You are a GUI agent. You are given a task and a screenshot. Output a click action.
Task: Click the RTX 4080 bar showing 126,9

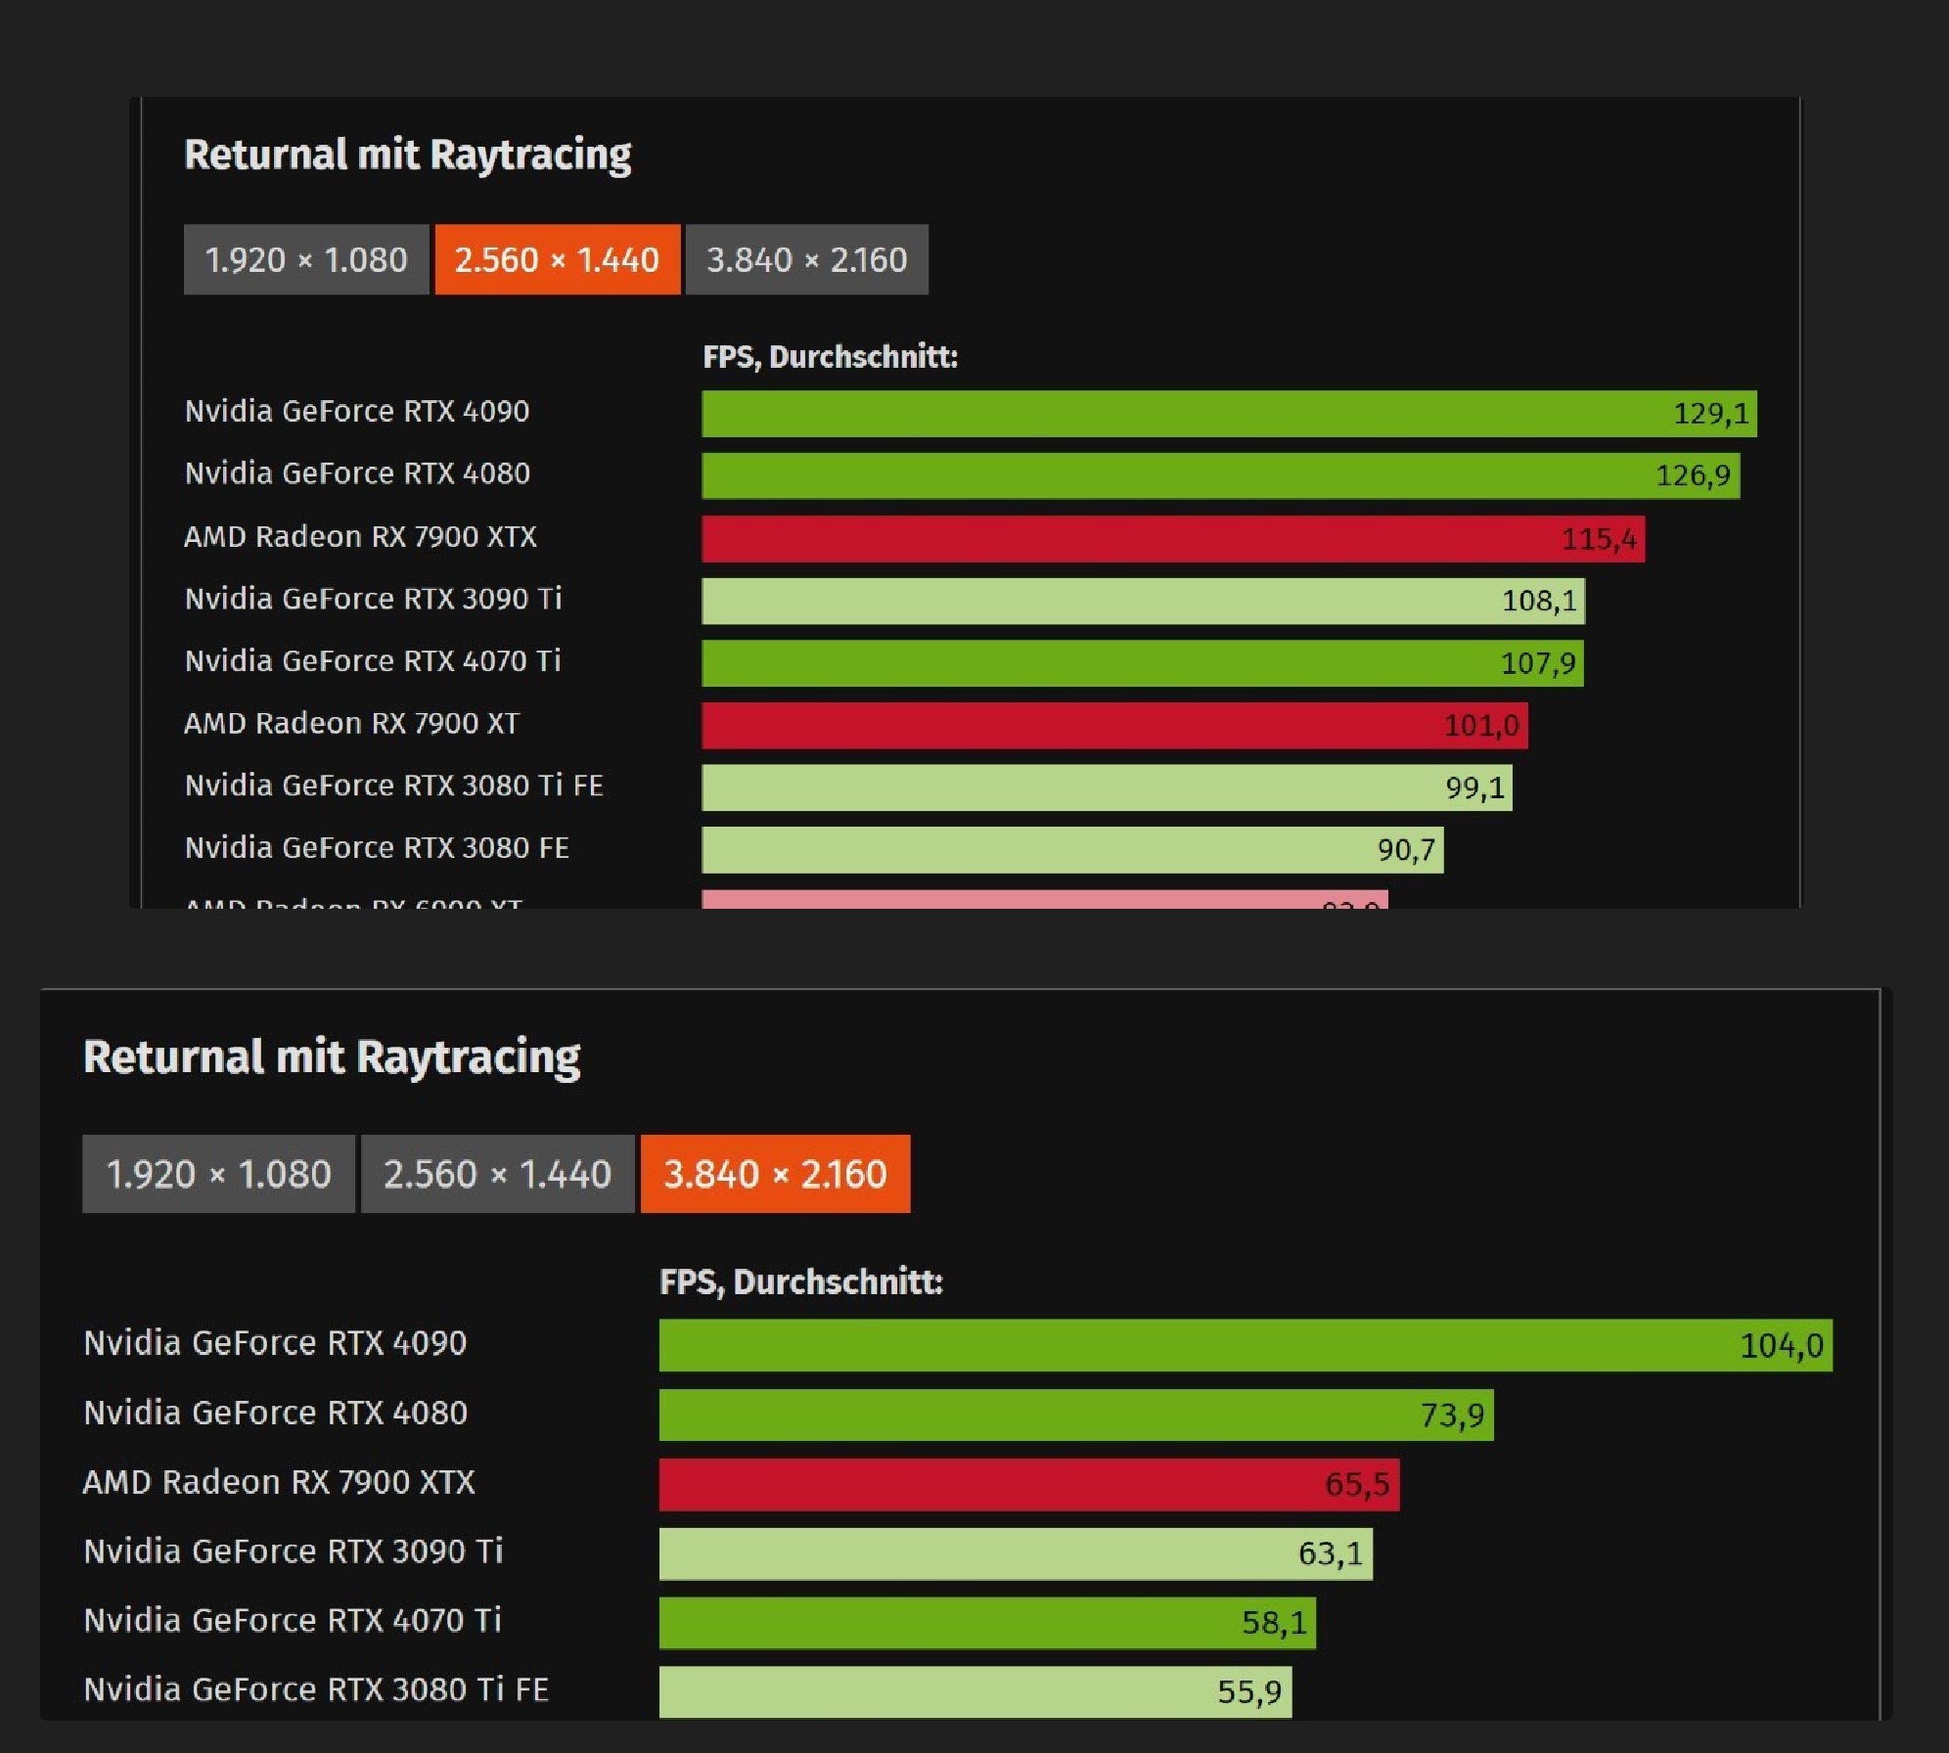coord(1220,475)
